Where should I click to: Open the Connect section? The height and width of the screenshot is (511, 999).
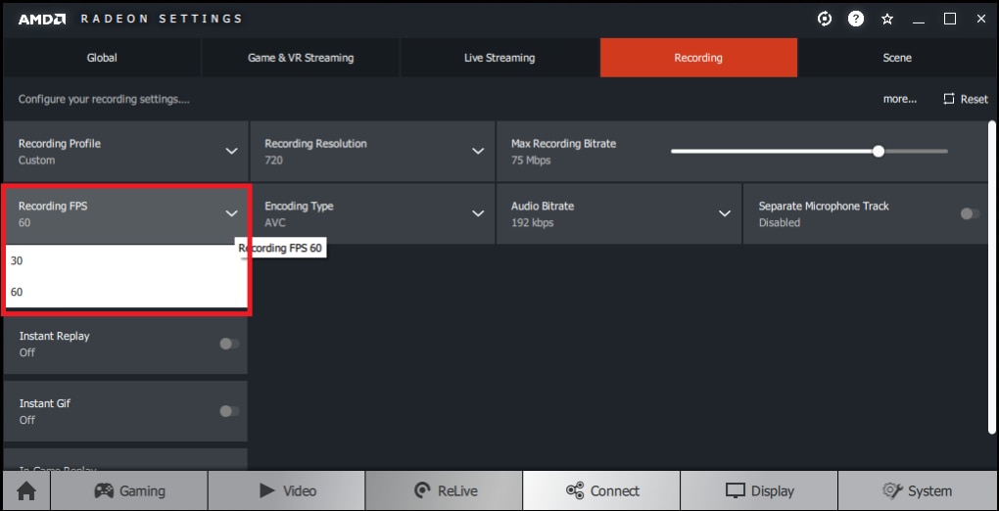(601, 490)
